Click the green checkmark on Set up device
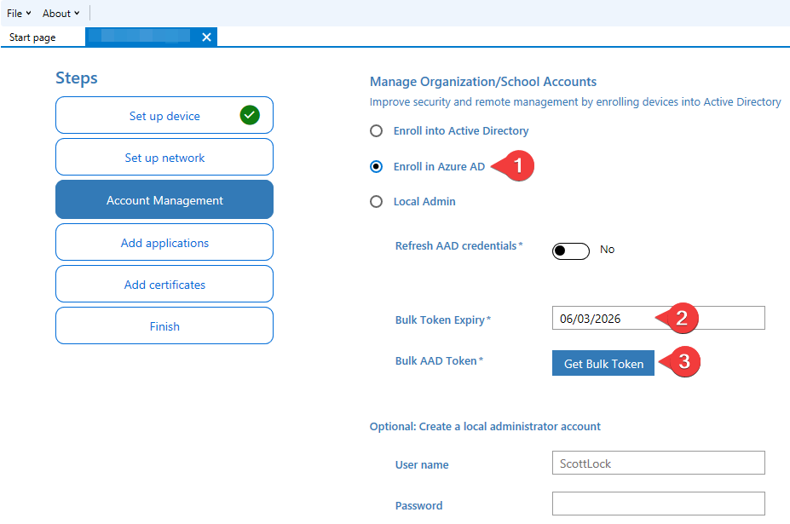The height and width of the screenshot is (524, 790). tap(250, 114)
